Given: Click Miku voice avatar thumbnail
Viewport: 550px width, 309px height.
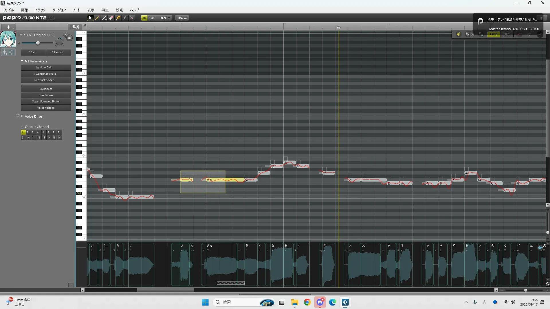Looking at the screenshot, I should click(x=8, y=39).
